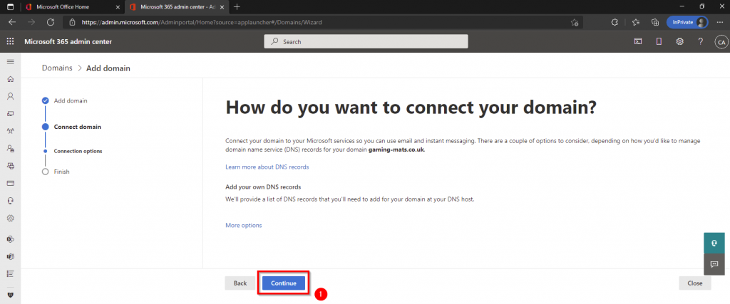Viewport: 730px width, 304px height.
Task: Open Teams & groups sidebar icon
Action: (10, 131)
